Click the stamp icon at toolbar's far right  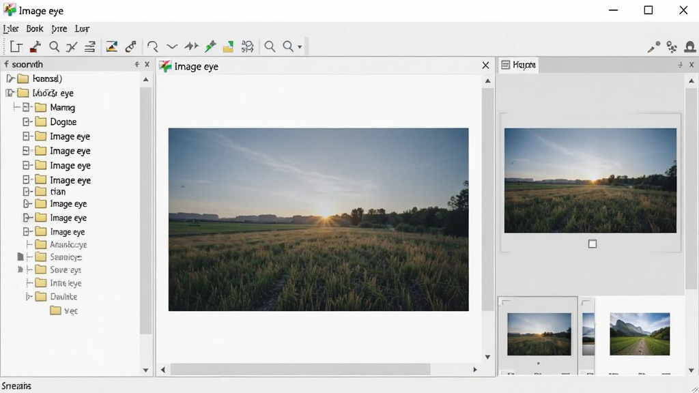click(x=691, y=47)
